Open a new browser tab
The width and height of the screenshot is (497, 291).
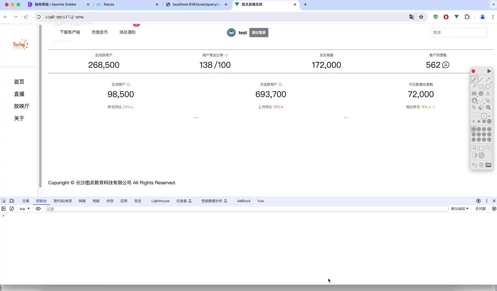tap(305, 4)
